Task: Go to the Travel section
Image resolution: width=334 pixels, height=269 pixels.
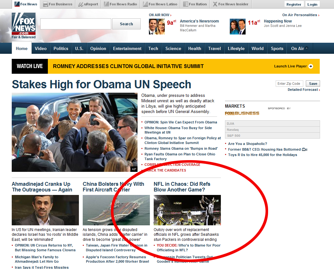Action: click(x=215, y=48)
